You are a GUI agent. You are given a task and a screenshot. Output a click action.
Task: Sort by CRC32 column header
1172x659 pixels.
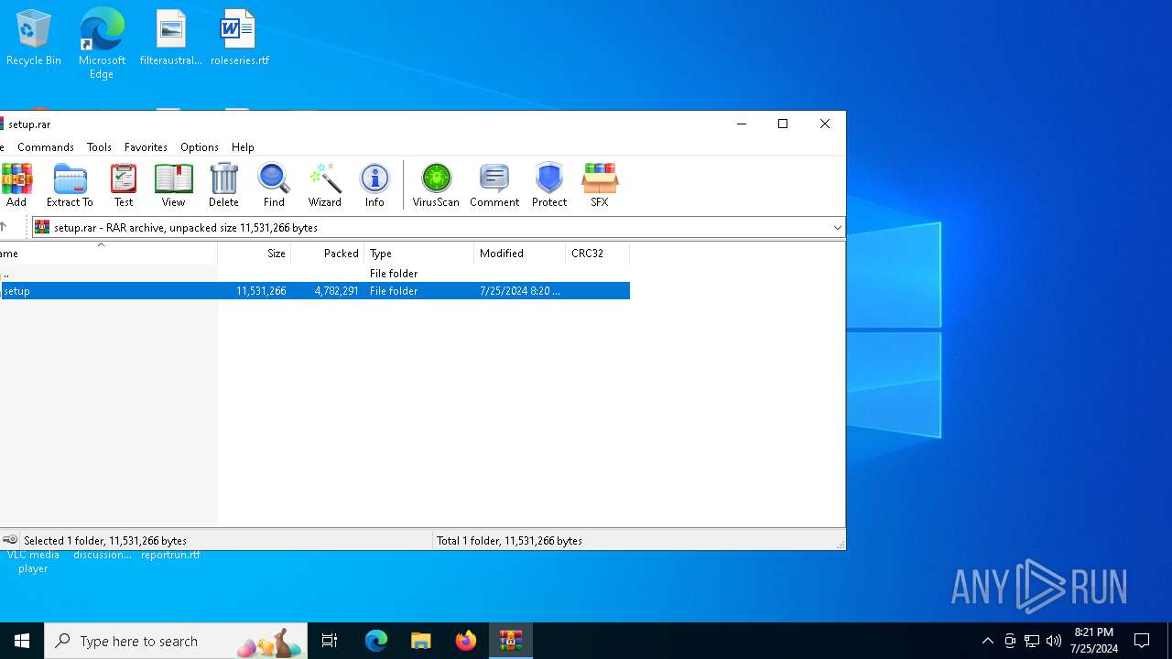coord(597,254)
